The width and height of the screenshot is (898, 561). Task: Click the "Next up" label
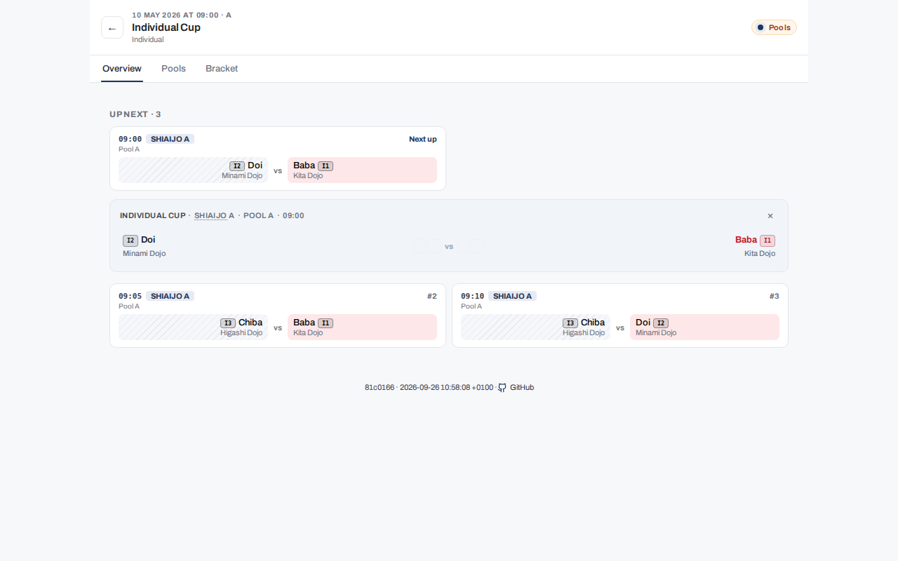click(x=423, y=139)
